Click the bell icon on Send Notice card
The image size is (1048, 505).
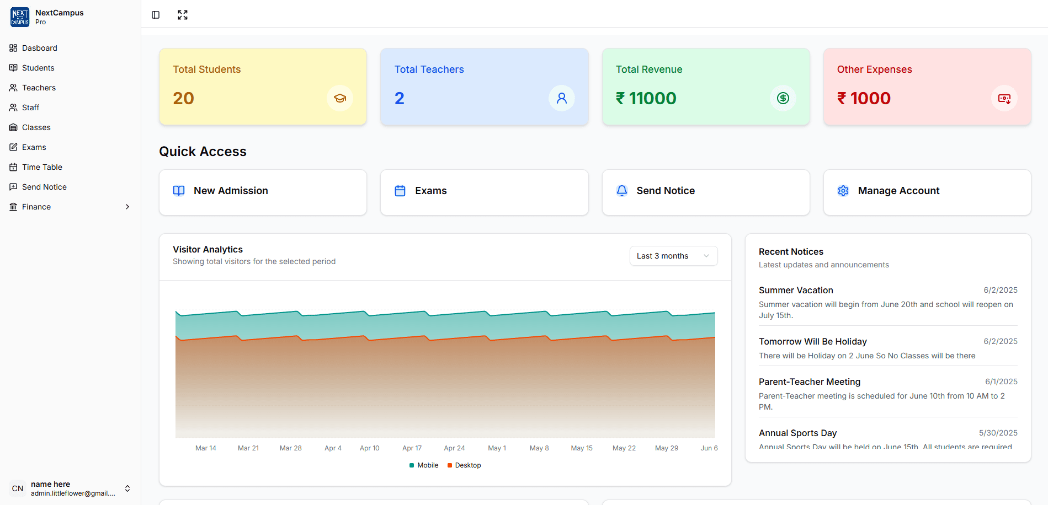click(x=622, y=191)
